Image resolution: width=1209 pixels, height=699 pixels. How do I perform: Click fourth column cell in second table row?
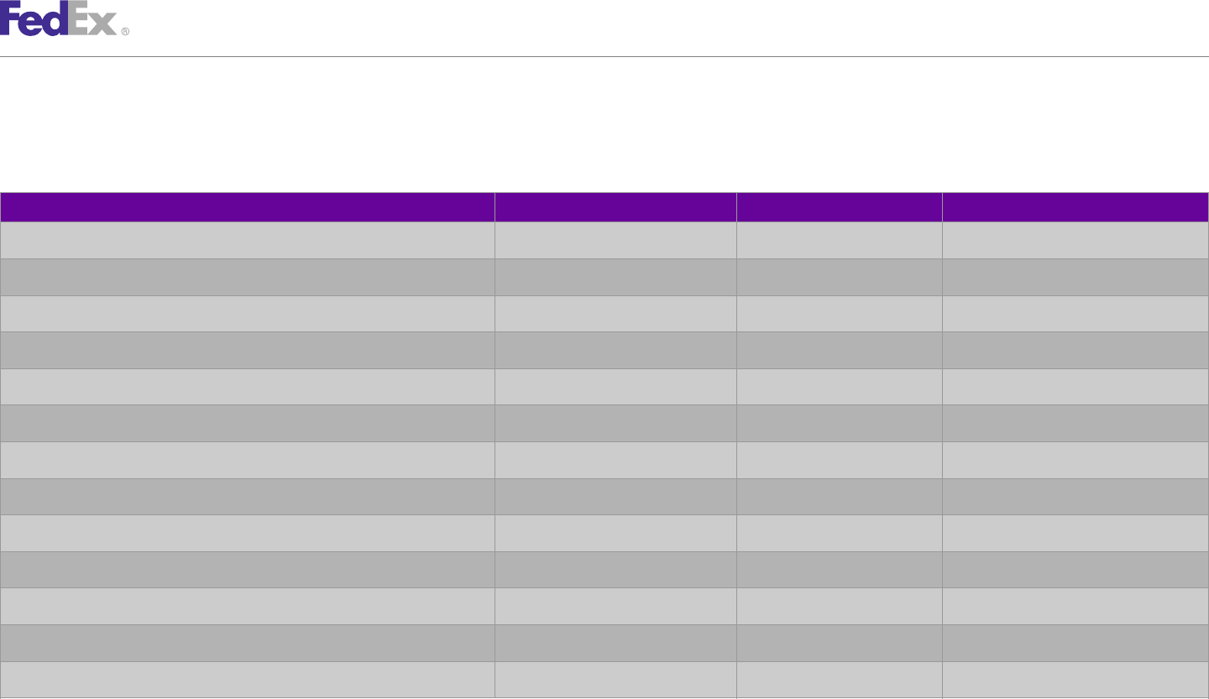(x=1076, y=277)
